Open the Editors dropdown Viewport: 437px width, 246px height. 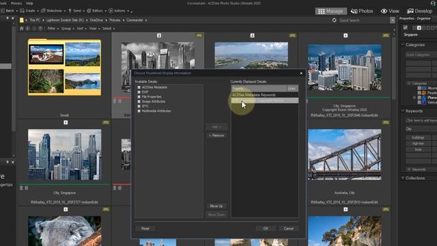pos(97,11)
